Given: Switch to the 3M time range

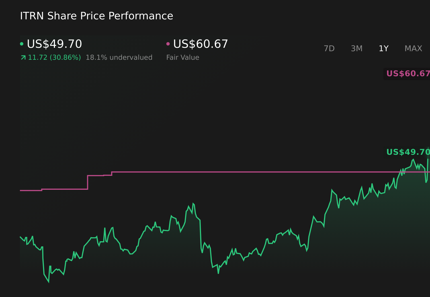Looking at the screenshot, I should pos(356,48).
